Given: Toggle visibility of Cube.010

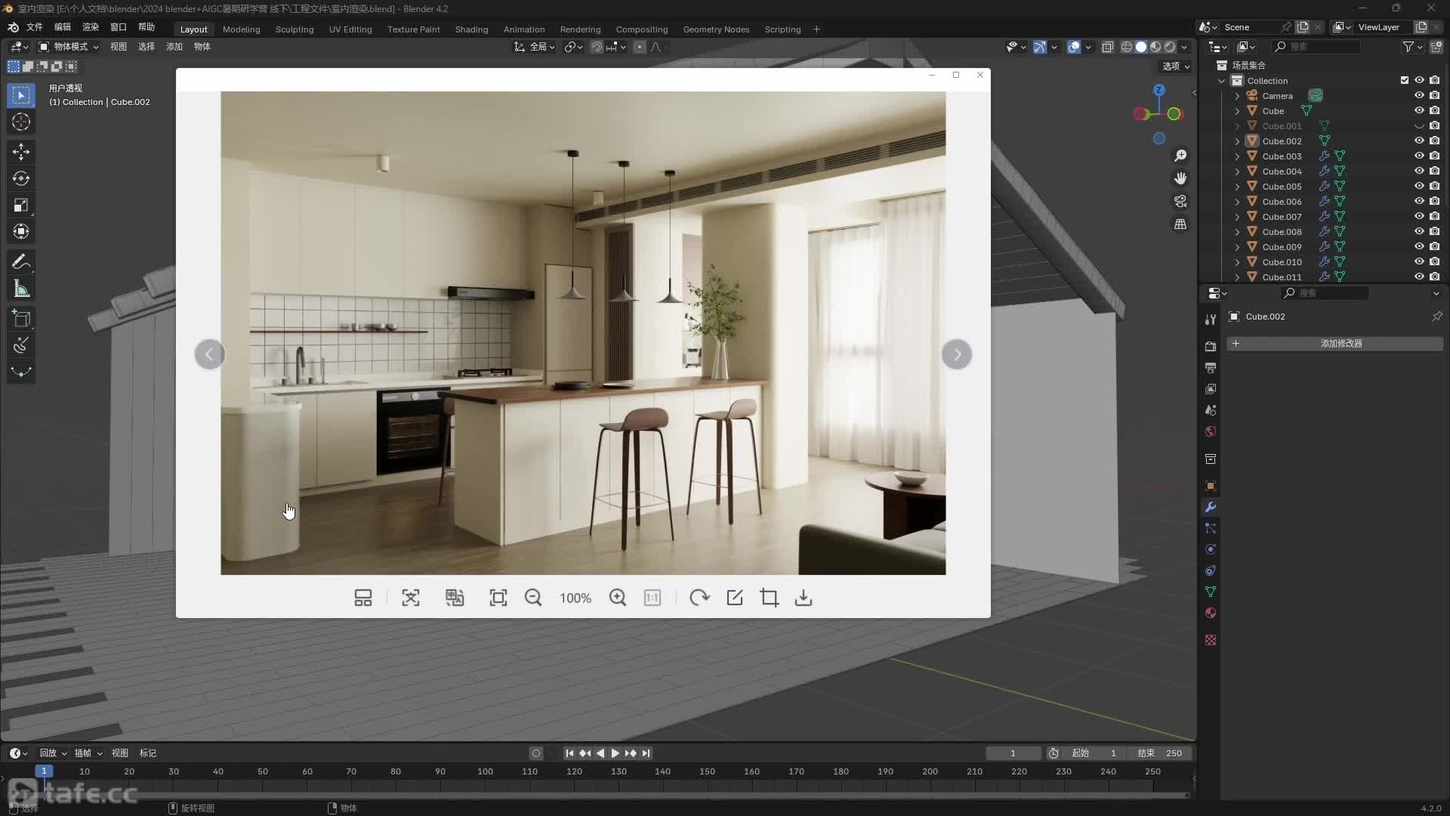Looking at the screenshot, I should (x=1419, y=261).
